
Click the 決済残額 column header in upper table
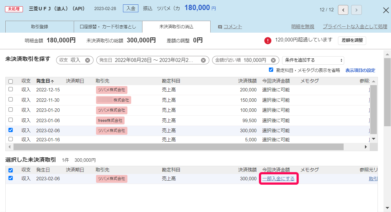click(x=247, y=81)
